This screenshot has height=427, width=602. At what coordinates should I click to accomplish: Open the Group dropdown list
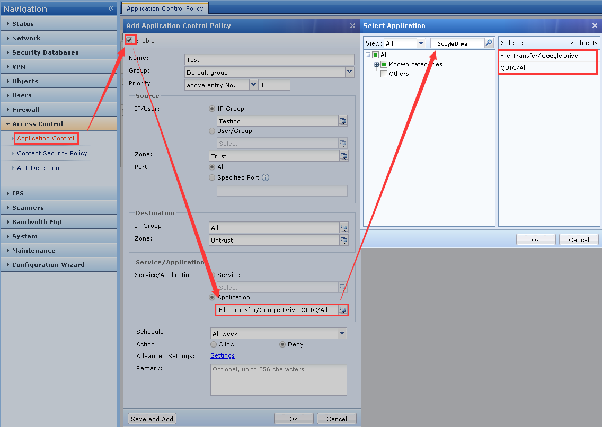point(349,73)
